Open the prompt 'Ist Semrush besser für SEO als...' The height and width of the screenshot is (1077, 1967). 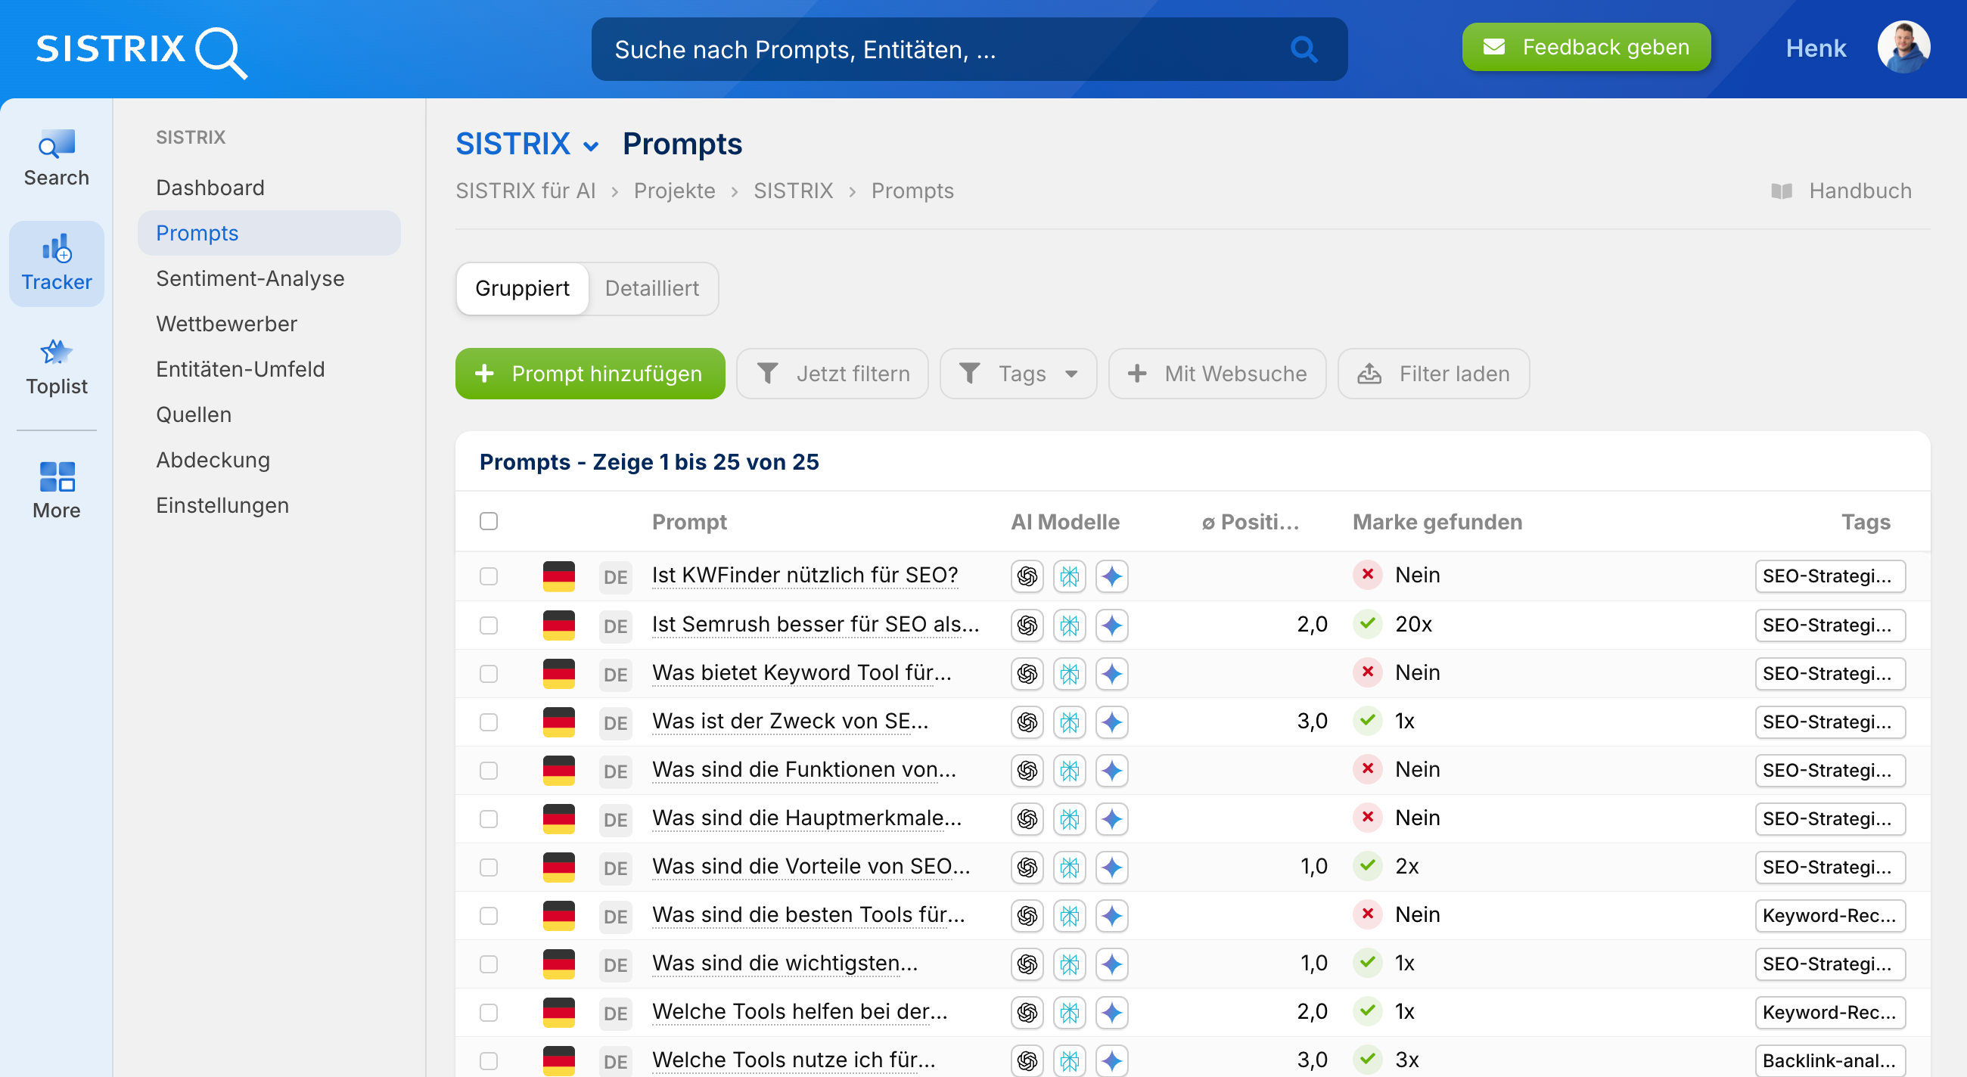(x=815, y=625)
